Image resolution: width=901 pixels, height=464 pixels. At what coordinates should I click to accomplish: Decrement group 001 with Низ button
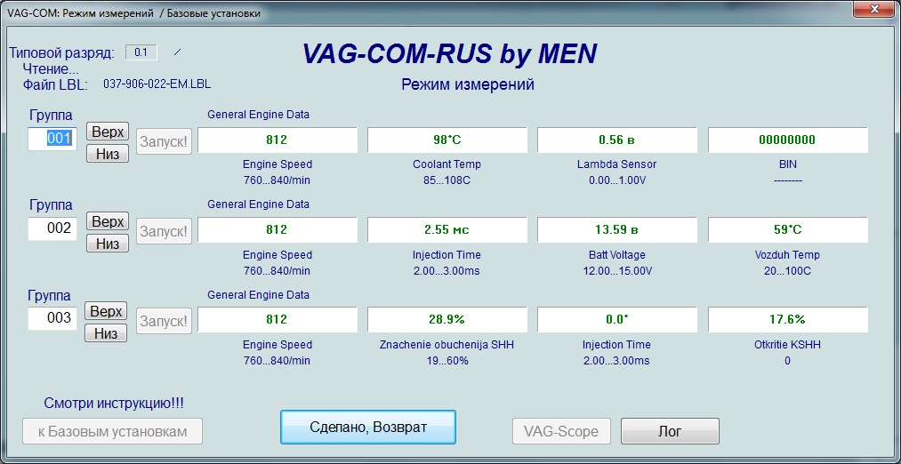[x=108, y=153]
